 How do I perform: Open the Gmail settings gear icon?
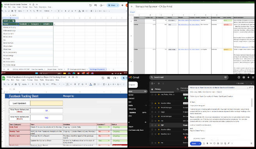244,77
